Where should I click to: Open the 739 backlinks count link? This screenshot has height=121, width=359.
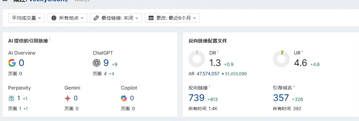point(196,98)
